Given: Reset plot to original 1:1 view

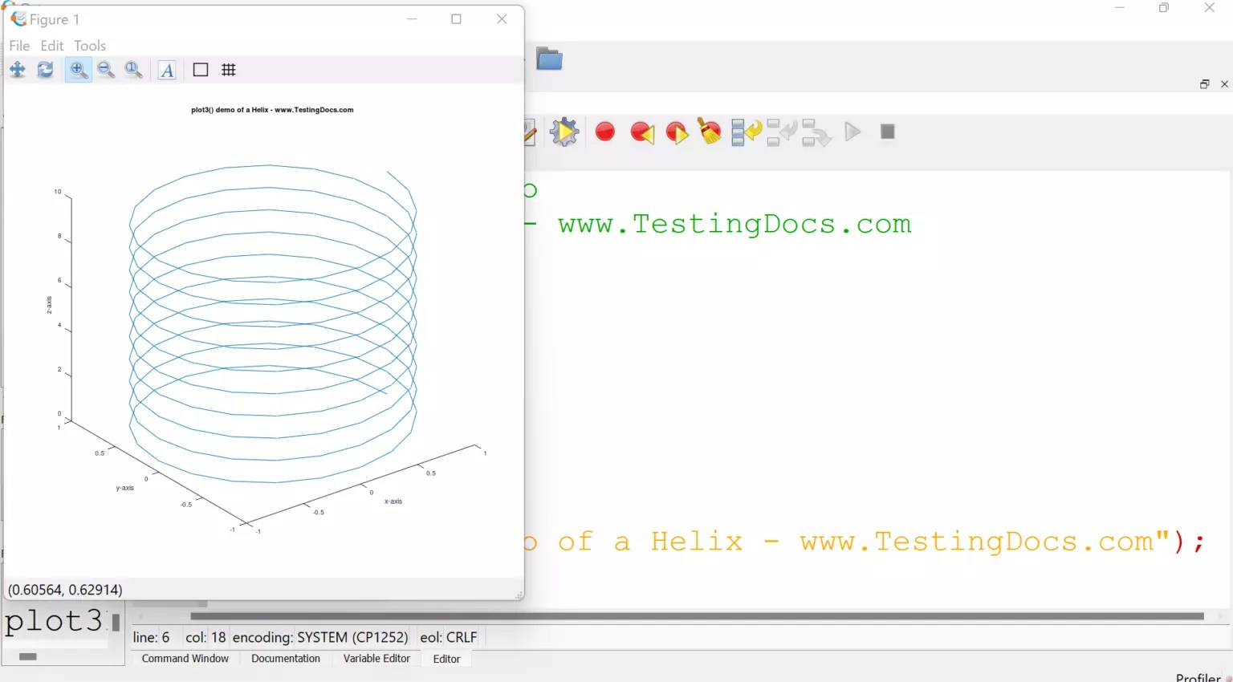Looking at the screenshot, I should coord(134,70).
